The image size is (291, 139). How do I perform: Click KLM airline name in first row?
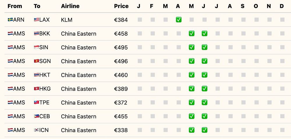pos(67,20)
